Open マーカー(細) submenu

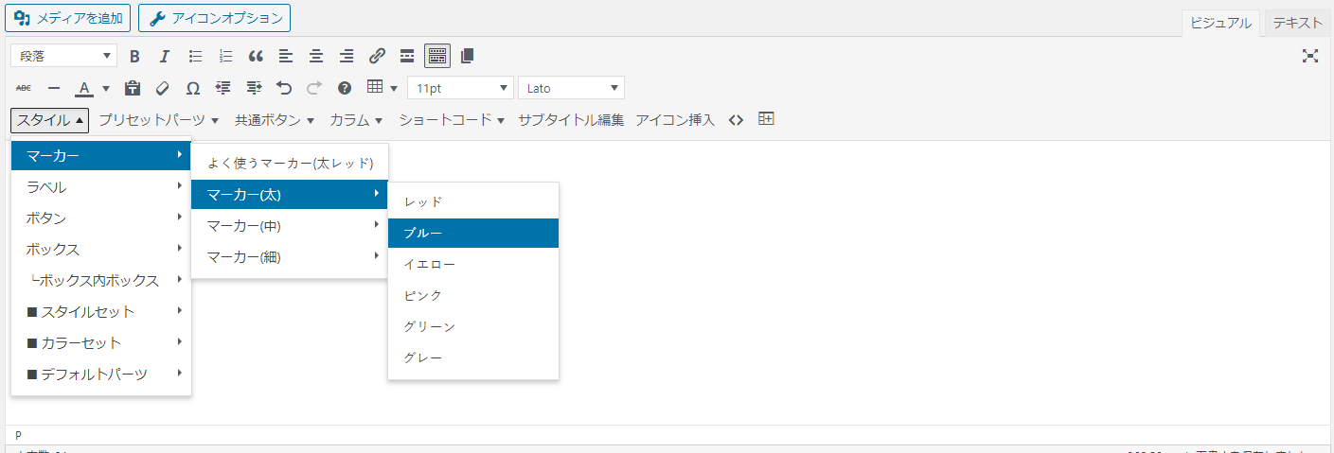[x=290, y=257]
